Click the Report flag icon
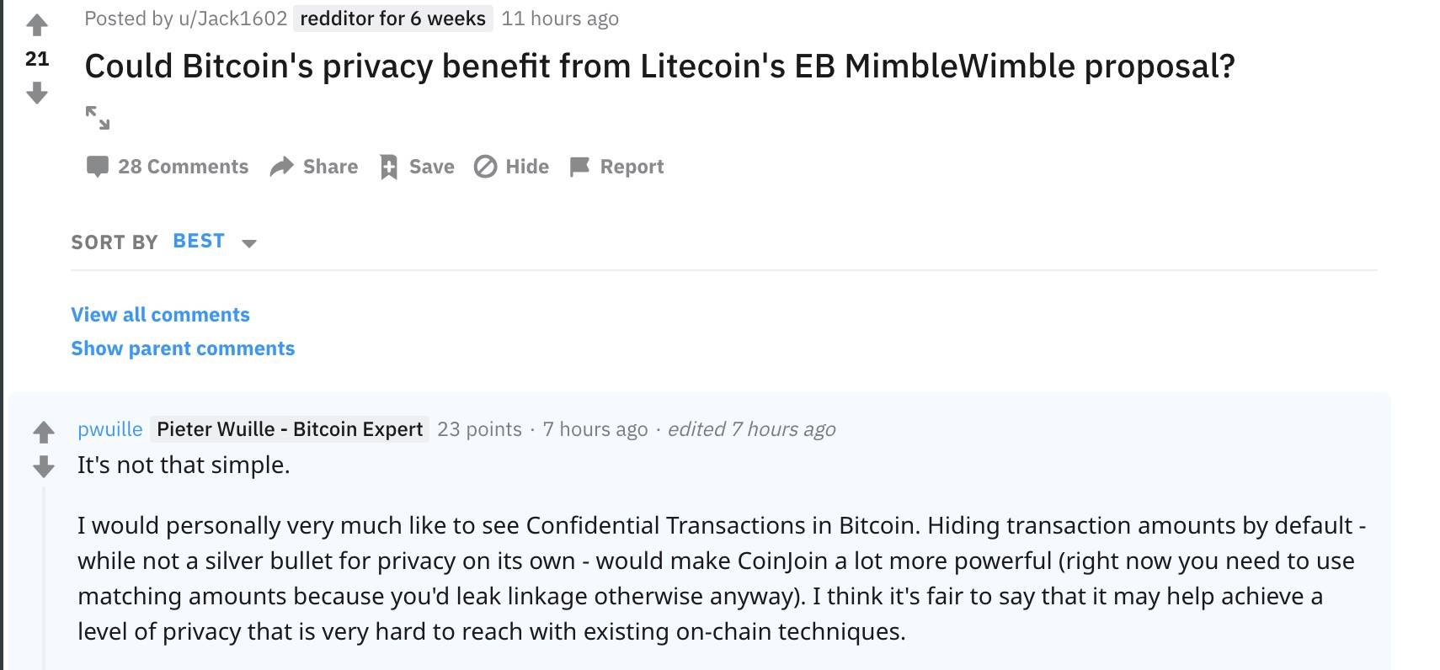 point(579,167)
